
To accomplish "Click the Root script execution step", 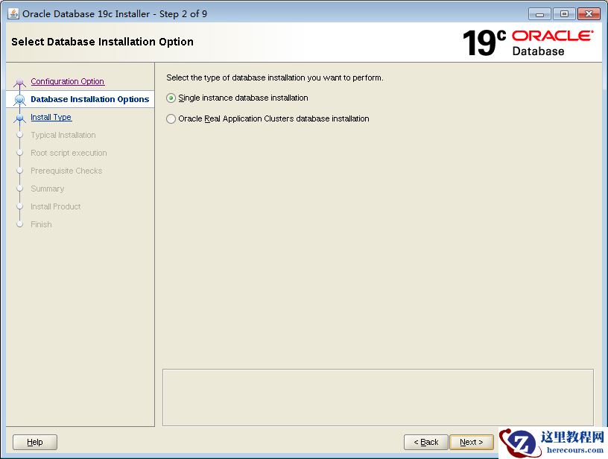I will (69, 153).
